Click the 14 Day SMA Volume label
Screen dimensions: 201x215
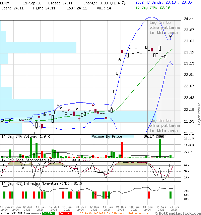pyautogui.click(x=25, y=136)
